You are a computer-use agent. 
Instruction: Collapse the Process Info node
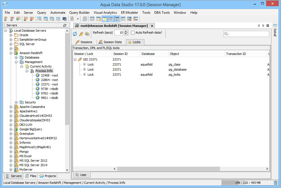pyautogui.click(x=27, y=71)
